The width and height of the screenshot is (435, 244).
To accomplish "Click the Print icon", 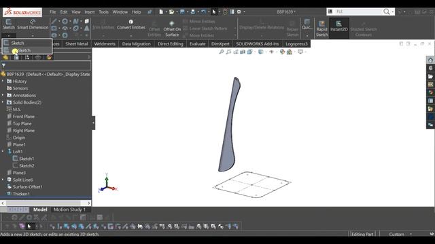I will (193, 12).
